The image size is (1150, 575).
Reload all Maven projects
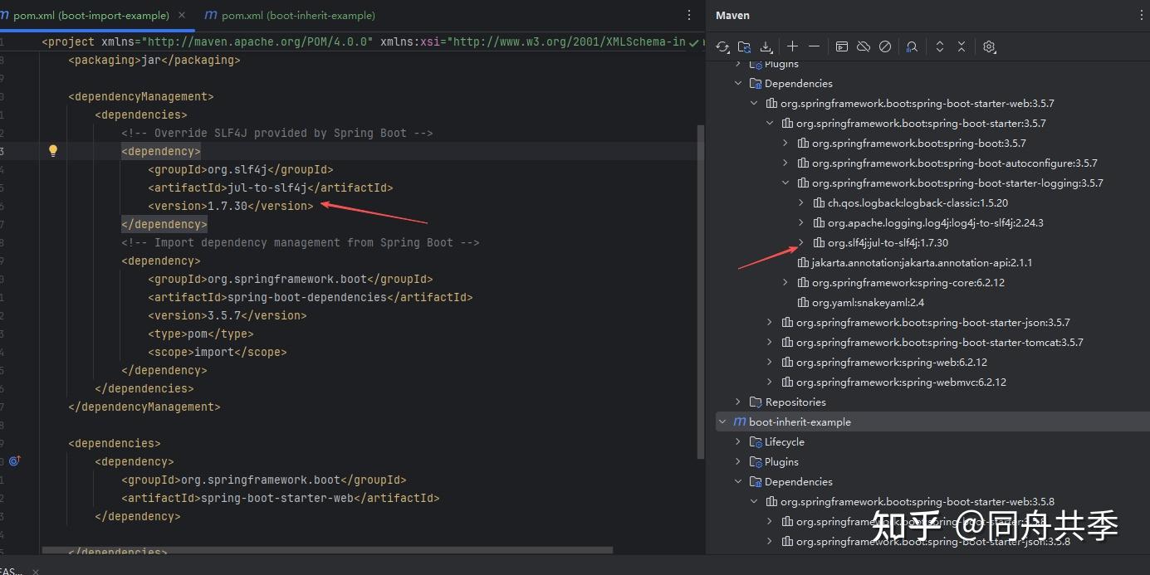pos(722,46)
